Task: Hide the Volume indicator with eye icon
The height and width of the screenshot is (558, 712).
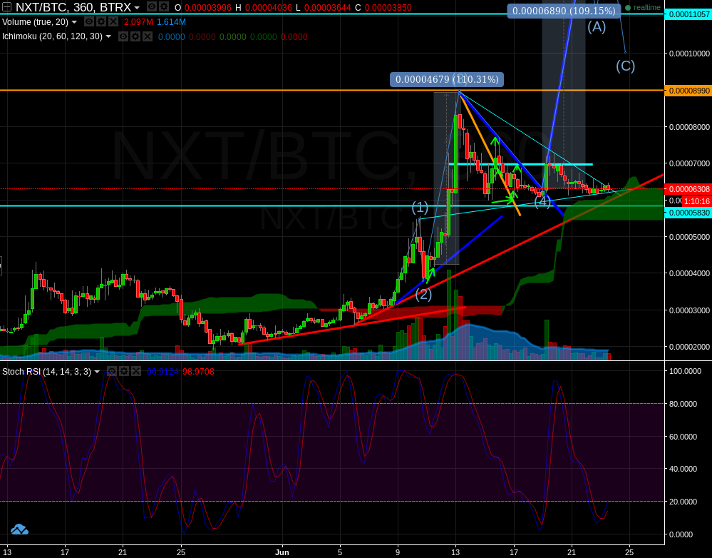Action: point(90,22)
